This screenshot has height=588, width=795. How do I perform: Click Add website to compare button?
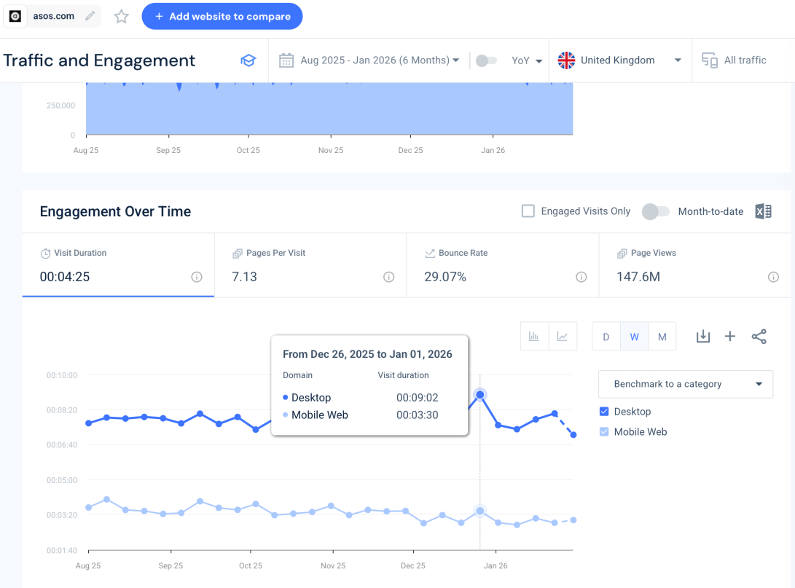[222, 16]
